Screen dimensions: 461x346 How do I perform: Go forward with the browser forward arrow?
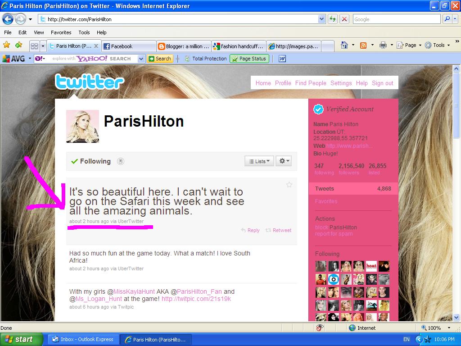pyautogui.click(x=20, y=19)
